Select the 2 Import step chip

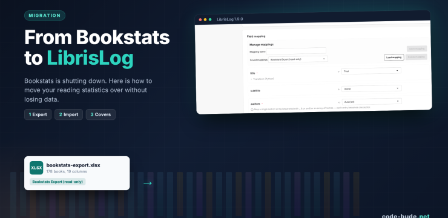pos(68,114)
